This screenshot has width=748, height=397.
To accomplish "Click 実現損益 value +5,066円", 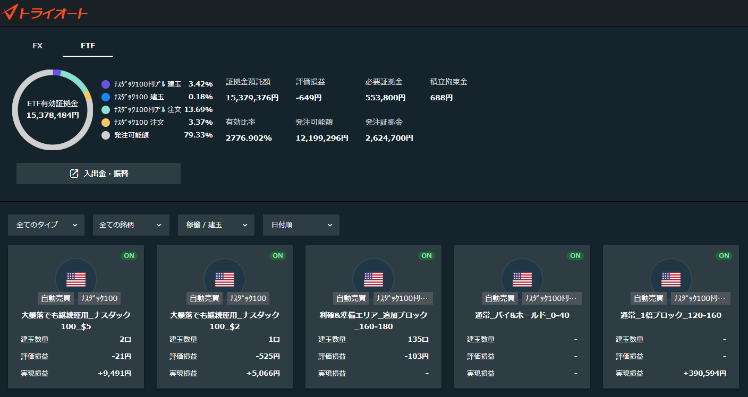I will pos(263,373).
